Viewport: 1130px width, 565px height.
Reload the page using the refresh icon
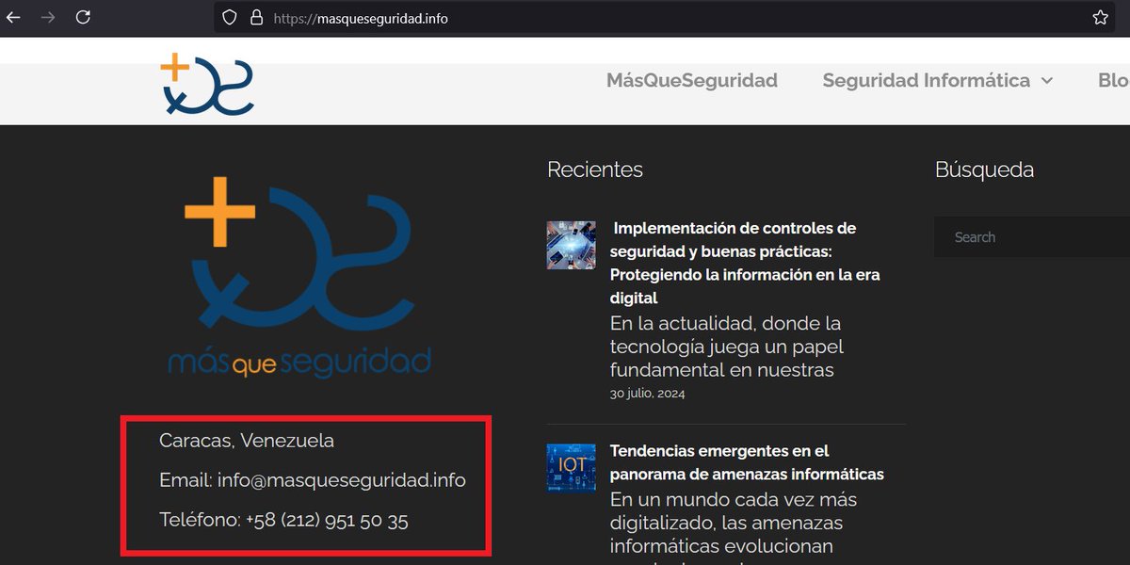tap(83, 17)
